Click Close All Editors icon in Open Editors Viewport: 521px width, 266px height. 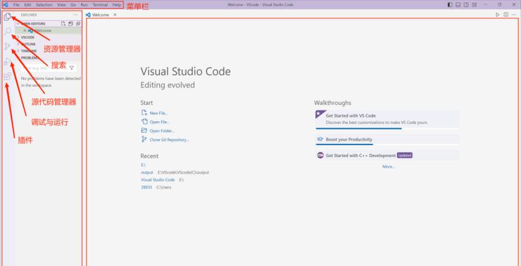click(78, 23)
